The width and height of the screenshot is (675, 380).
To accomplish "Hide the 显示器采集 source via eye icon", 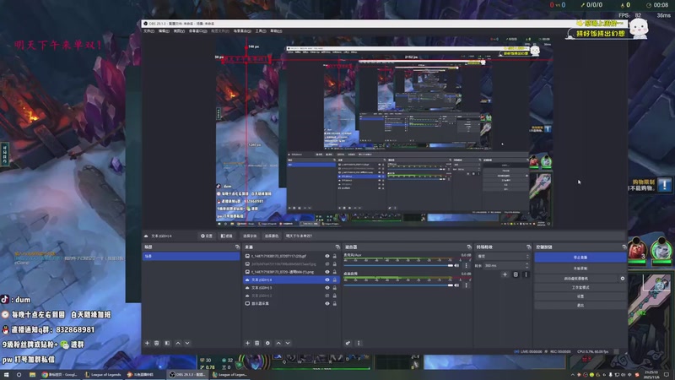I will pyautogui.click(x=327, y=303).
